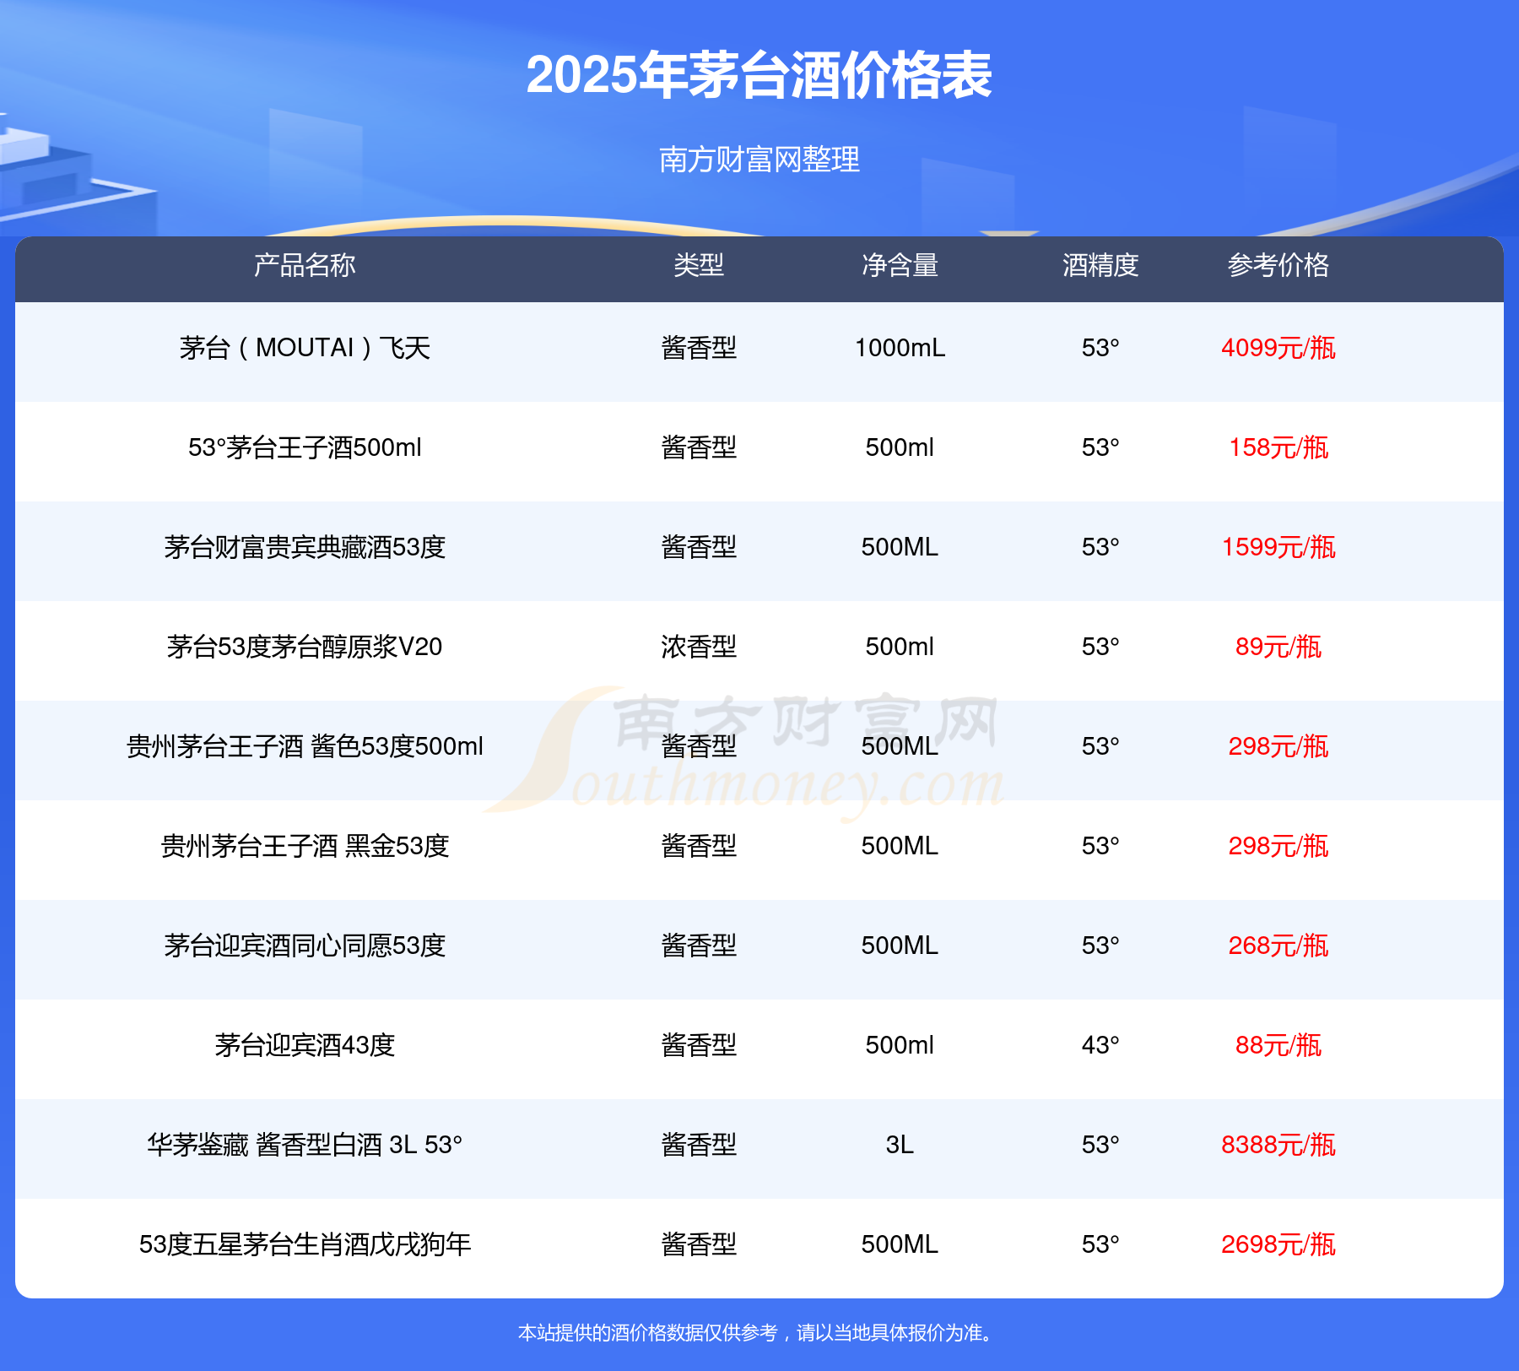Click alcohol 53° in the 黑金53度 row
Screen dimensions: 1519x1371
tap(1100, 846)
